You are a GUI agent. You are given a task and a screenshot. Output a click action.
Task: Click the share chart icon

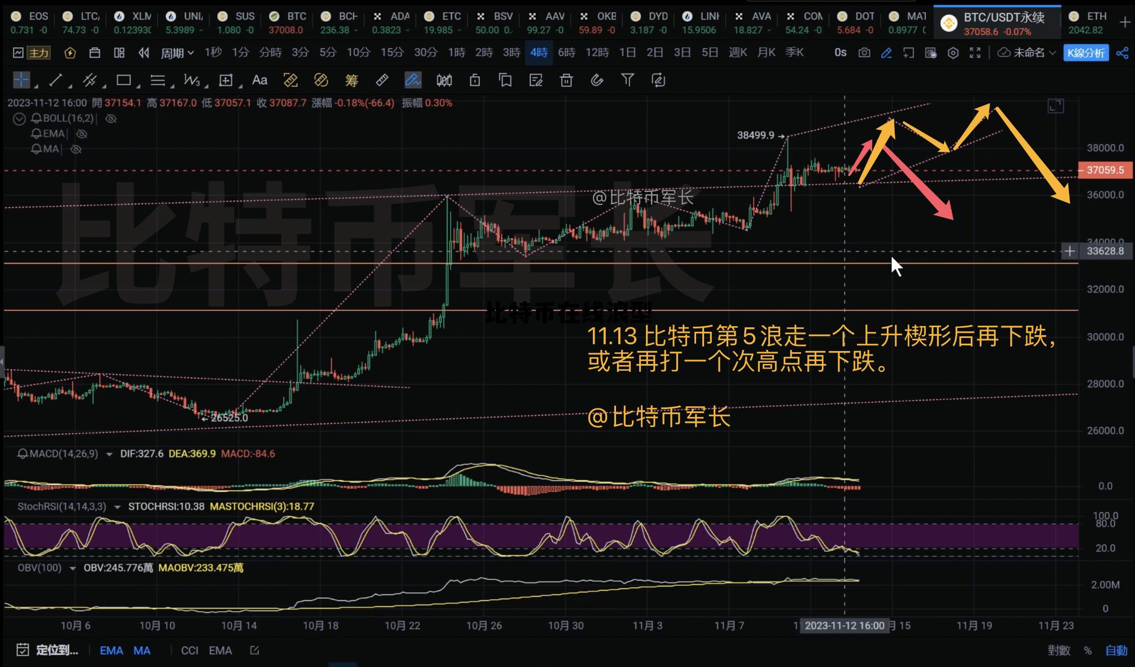pos(1121,52)
